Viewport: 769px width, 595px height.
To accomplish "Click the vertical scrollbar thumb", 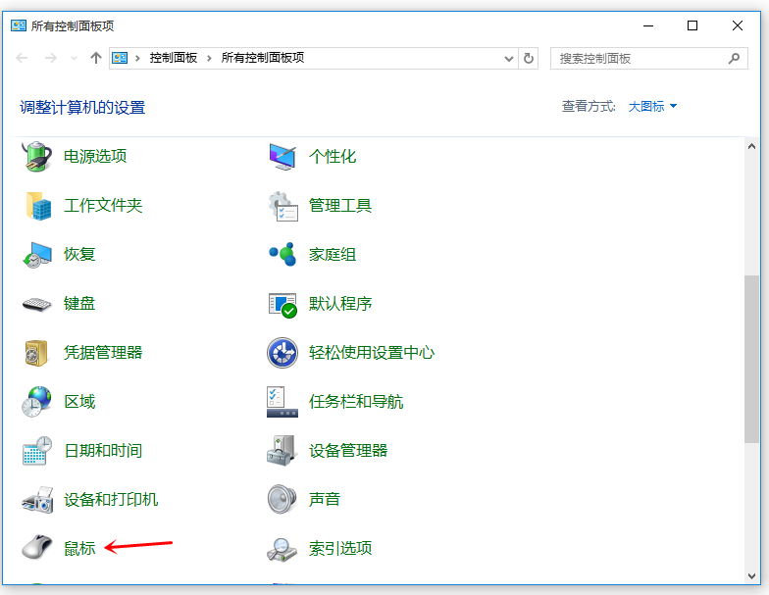I will (x=751, y=359).
